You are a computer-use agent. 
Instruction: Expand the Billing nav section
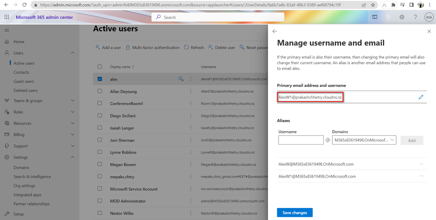click(72, 135)
